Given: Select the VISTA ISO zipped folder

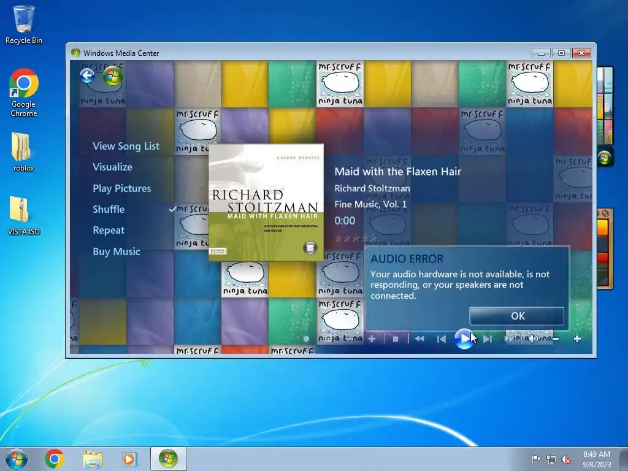Looking at the screenshot, I should [24, 215].
